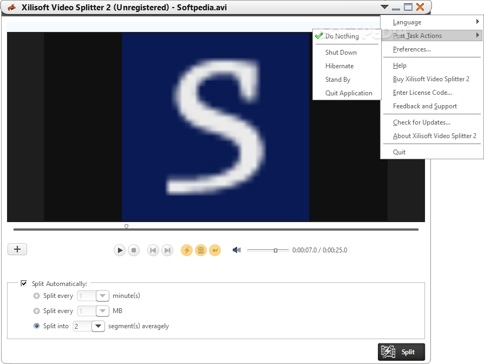Jump to next split point

click(x=167, y=250)
